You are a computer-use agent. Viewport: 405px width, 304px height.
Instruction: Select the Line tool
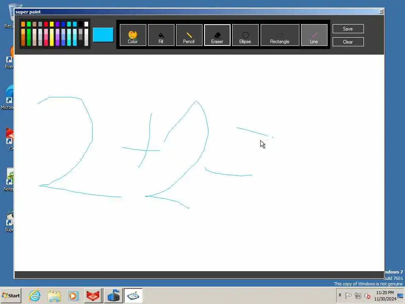click(314, 35)
